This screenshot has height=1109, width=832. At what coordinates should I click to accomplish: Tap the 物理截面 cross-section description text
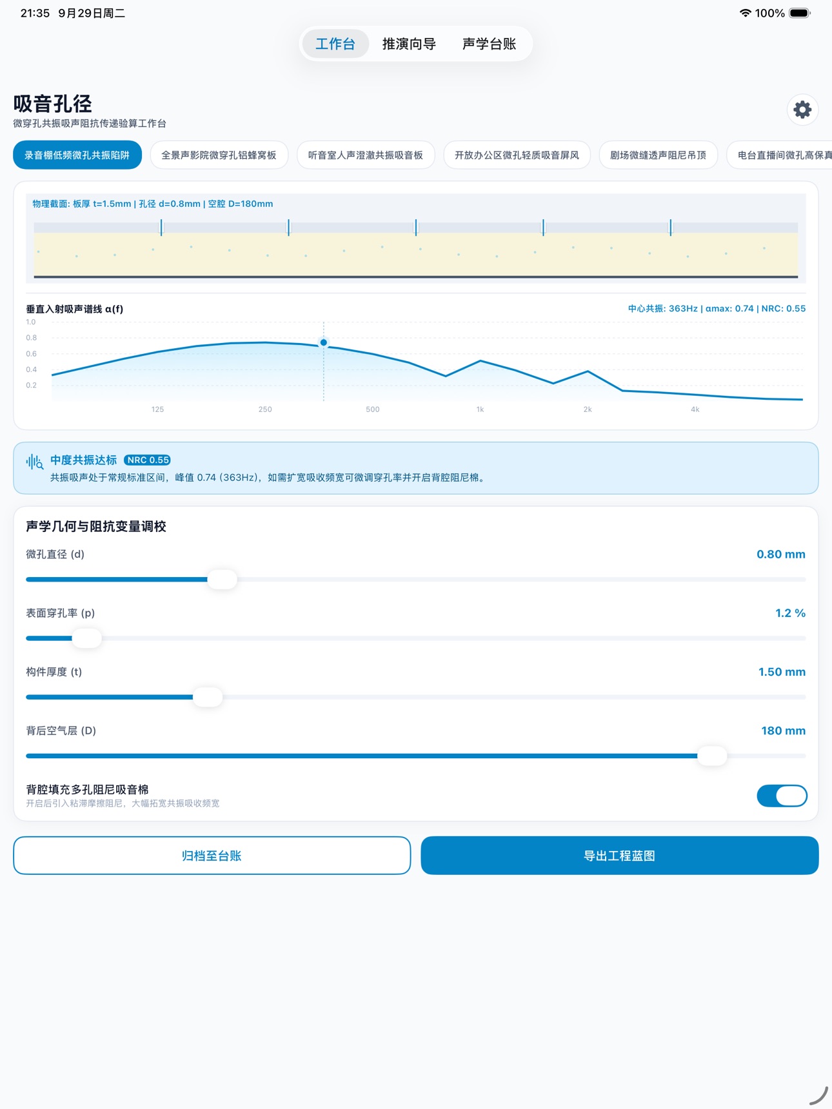(x=153, y=204)
